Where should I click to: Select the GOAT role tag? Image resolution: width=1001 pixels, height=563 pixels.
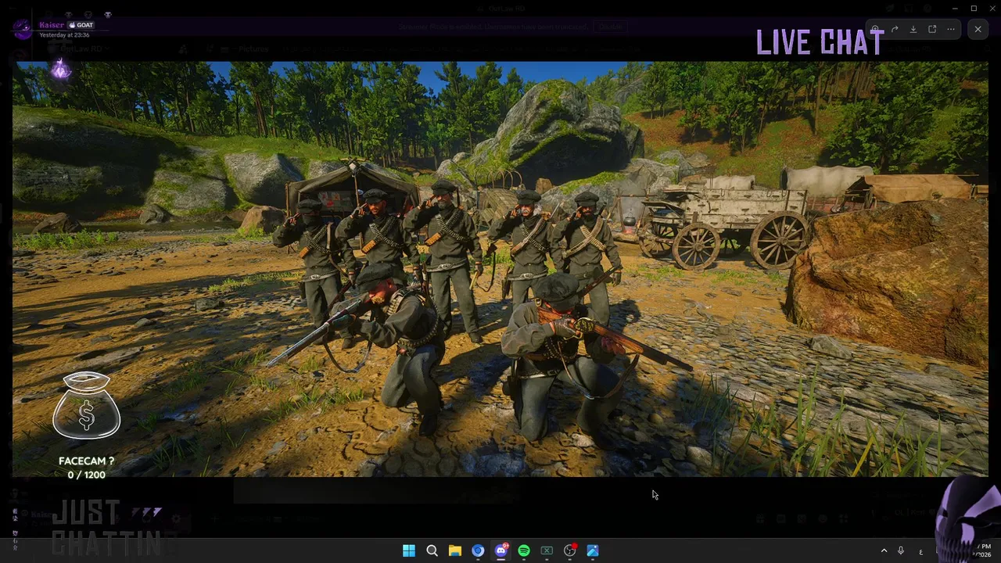(x=81, y=25)
